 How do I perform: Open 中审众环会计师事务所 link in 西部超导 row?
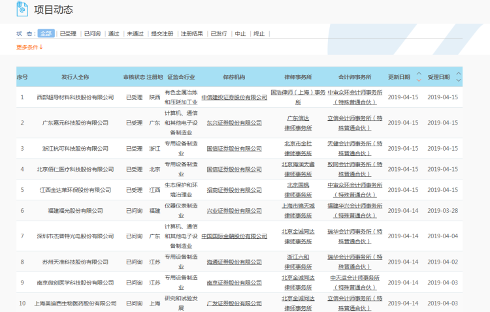(x=355, y=97)
